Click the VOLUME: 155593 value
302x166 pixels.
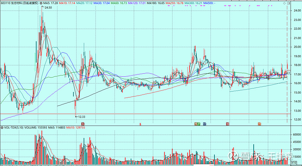click(x=36, y=127)
